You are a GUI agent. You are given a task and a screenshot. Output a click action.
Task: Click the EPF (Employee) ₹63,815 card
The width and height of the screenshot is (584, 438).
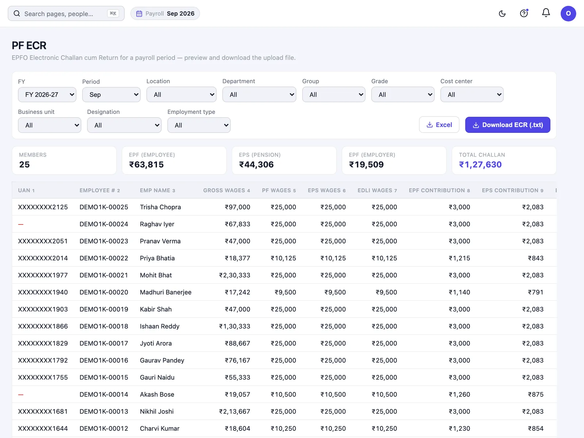[174, 161]
